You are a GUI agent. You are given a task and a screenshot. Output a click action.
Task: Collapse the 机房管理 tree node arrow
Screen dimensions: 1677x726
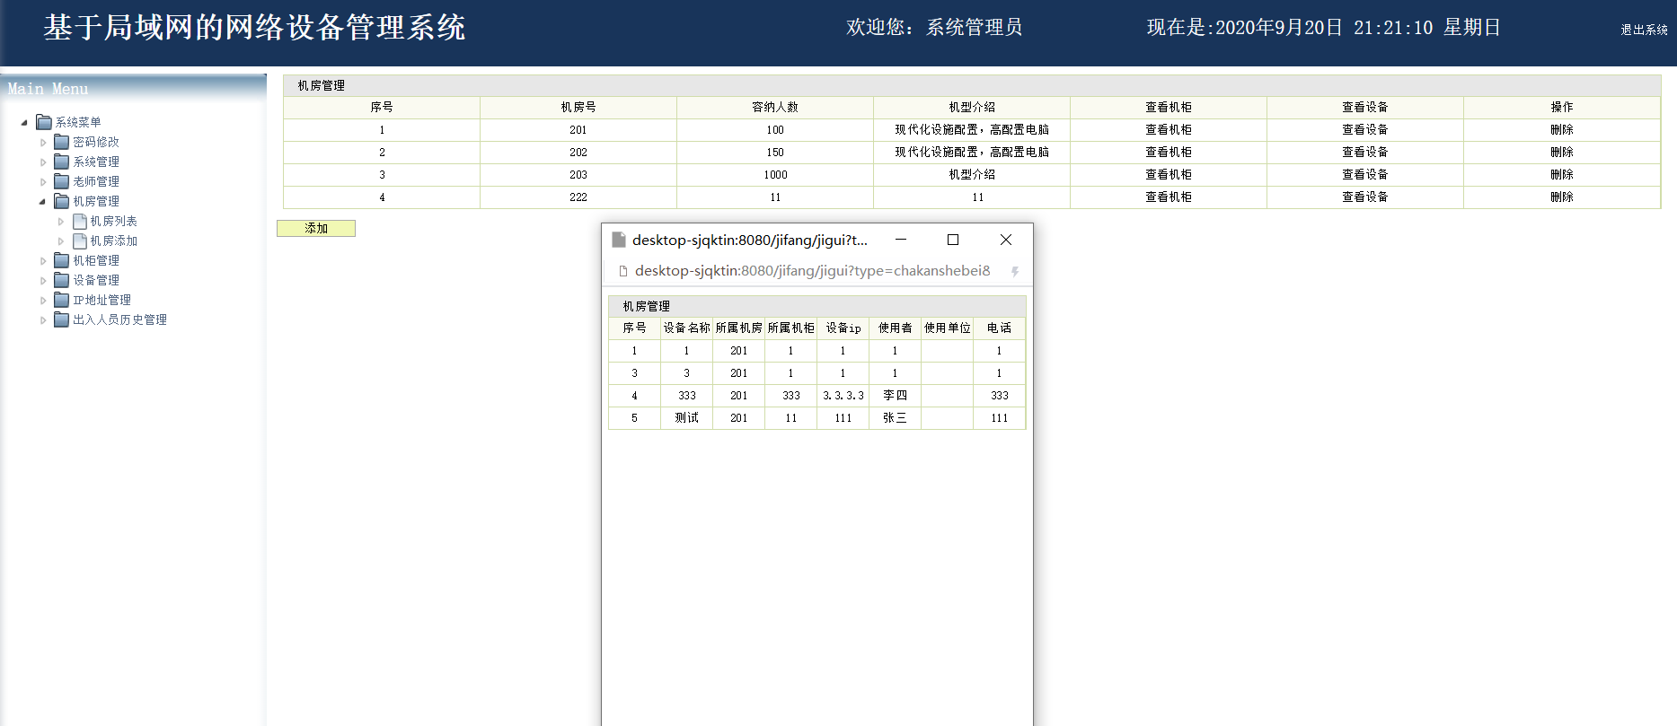[x=42, y=201]
